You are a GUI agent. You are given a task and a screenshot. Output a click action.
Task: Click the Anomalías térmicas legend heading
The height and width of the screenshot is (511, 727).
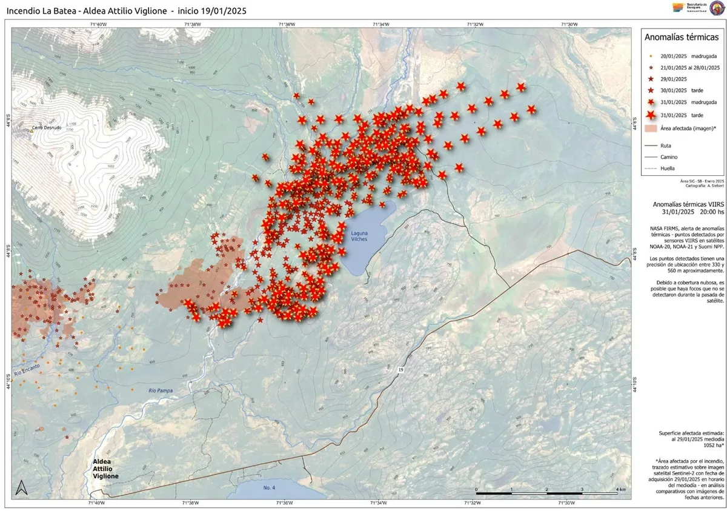[682, 36]
